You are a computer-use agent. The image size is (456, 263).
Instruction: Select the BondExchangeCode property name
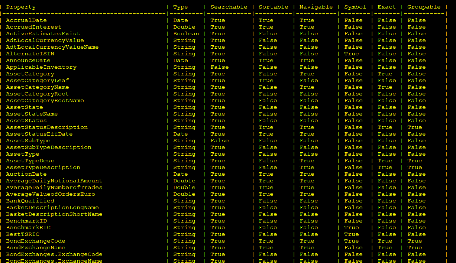click(36, 241)
